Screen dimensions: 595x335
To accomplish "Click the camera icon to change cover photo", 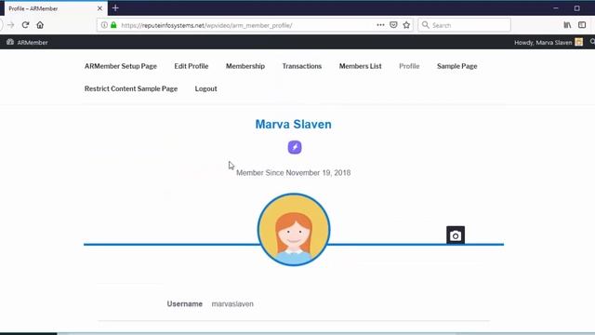I will pos(456,235).
